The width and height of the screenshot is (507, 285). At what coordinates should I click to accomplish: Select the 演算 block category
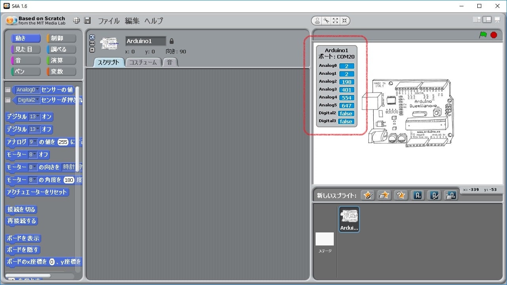[61, 60]
